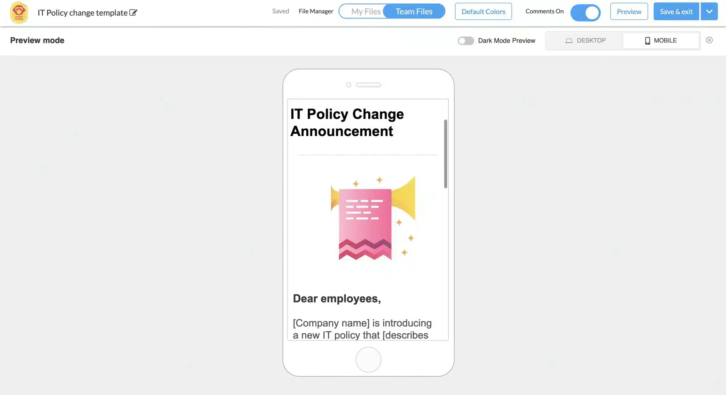Click the Preview button
The width and height of the screenshot is (726, 395).
pyautogui.click(x=629, y=11)
